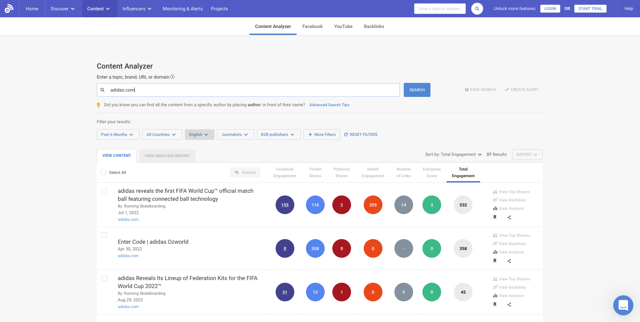View Backlinks for FIFA match ball article
The image size is (640, 322).
510,200
